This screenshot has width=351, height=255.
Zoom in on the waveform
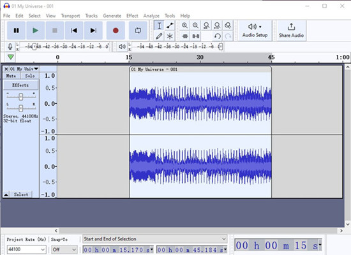184,25
